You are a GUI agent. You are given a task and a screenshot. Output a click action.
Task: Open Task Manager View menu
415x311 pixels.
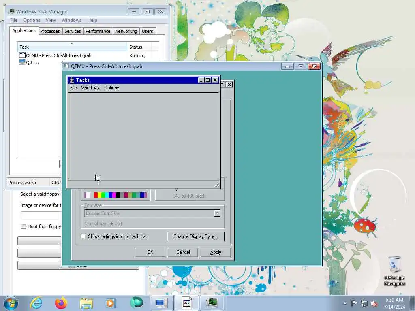pyautogui.click(x=51, y=20)
